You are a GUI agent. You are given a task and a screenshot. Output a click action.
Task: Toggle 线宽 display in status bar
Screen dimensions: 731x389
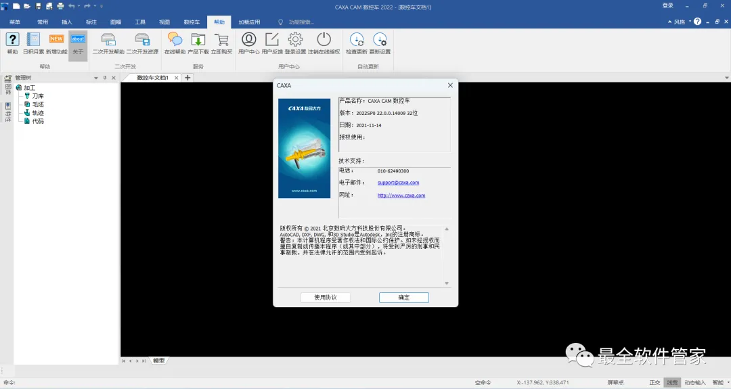tap(672, 382)
